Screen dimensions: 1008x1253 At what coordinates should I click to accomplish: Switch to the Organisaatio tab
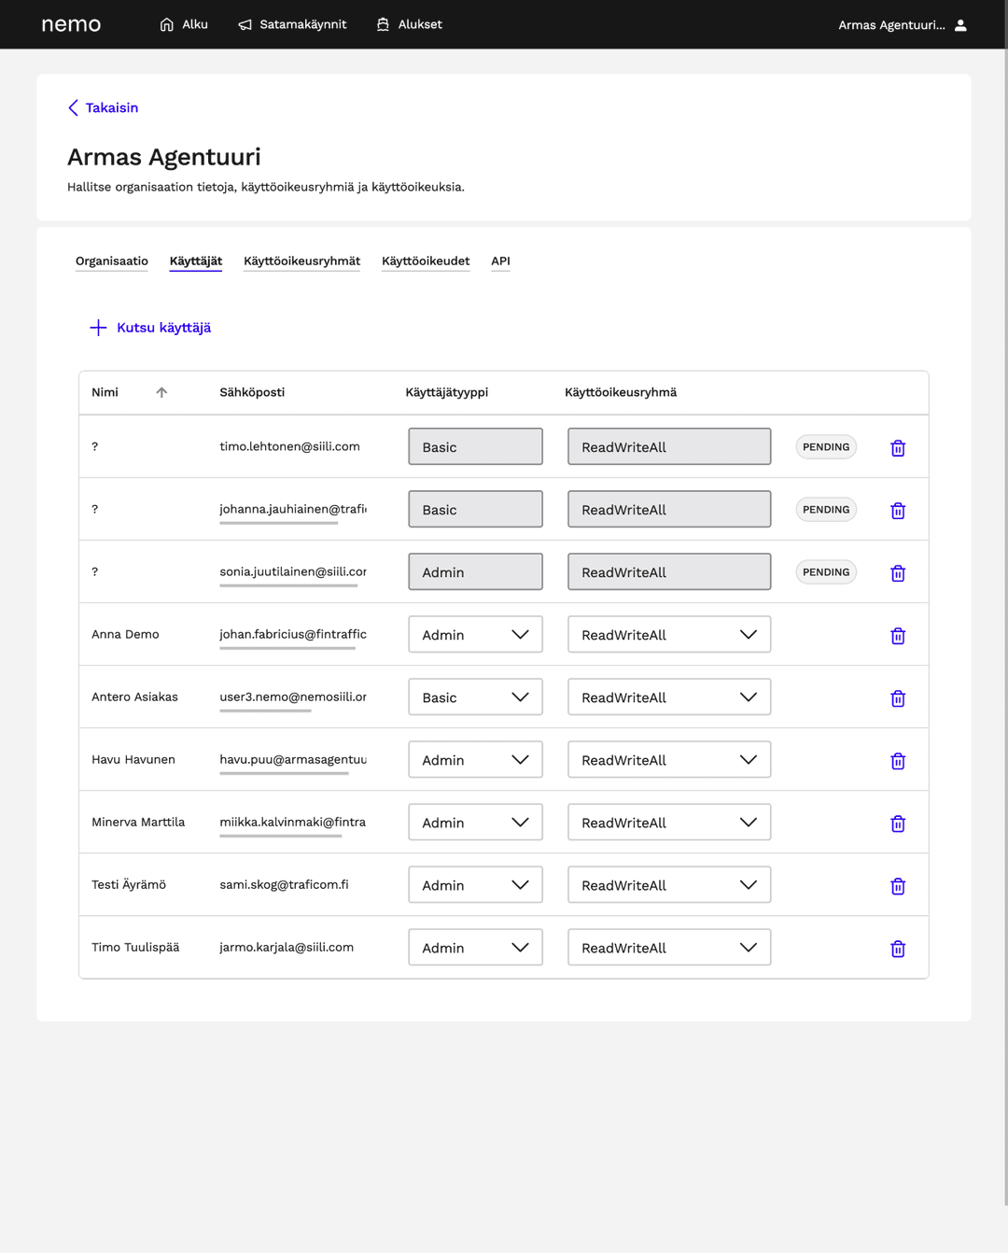tap(112, 261)
